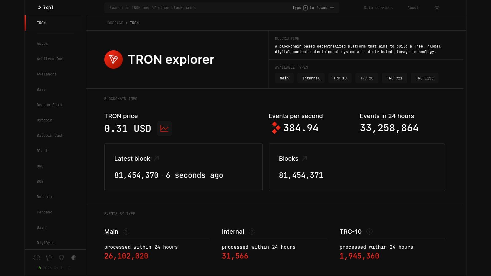Open the GitHub icon

click(x=61, y=258)
